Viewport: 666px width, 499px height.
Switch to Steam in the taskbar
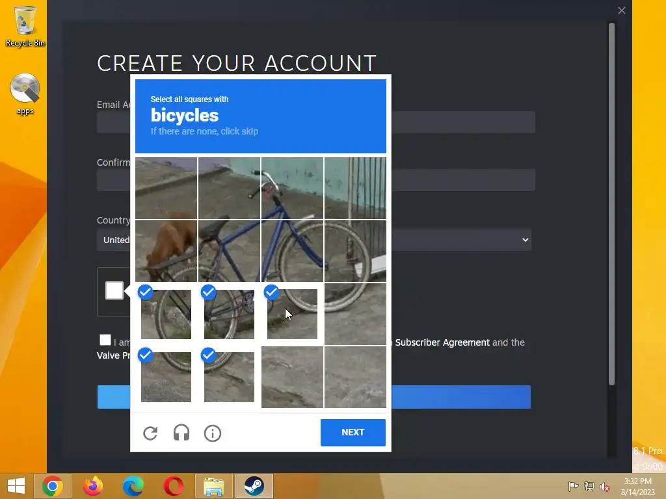[x=254, y=486]
